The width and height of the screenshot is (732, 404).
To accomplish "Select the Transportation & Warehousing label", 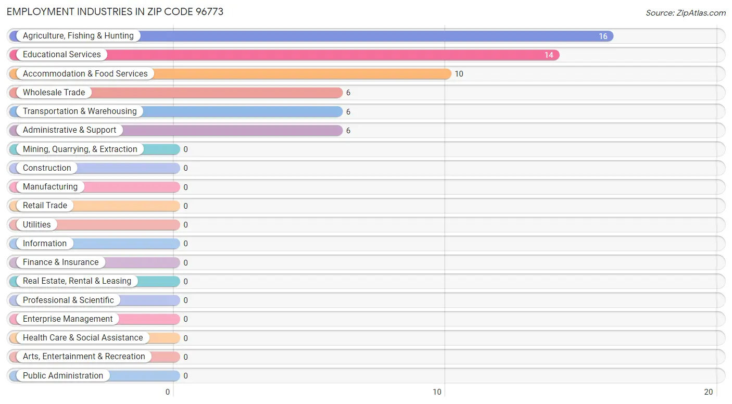I will tap(80, 111).
